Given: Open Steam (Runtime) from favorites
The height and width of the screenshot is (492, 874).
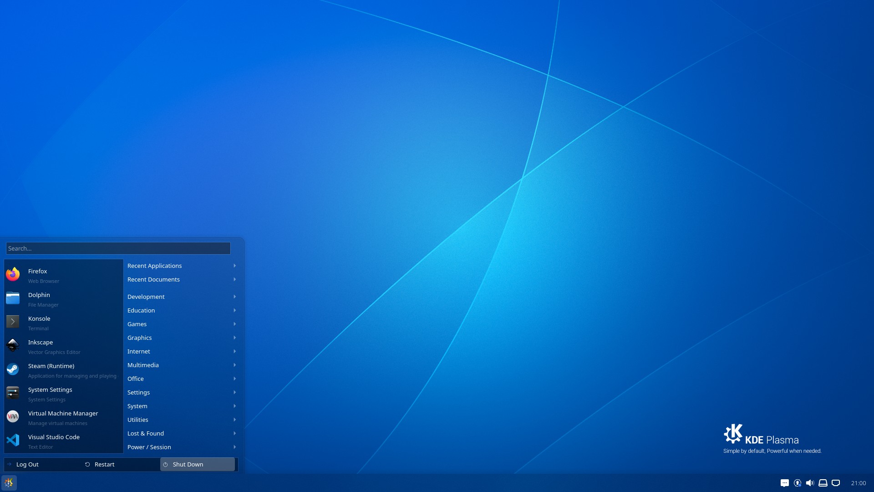Looking at the screenshot, I should tap(64, 370).
